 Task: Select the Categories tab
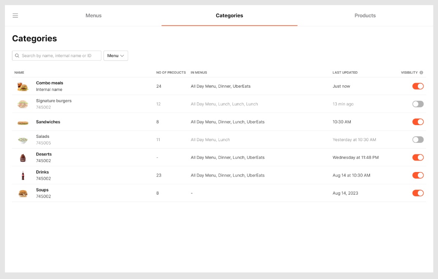click(229, 16)
